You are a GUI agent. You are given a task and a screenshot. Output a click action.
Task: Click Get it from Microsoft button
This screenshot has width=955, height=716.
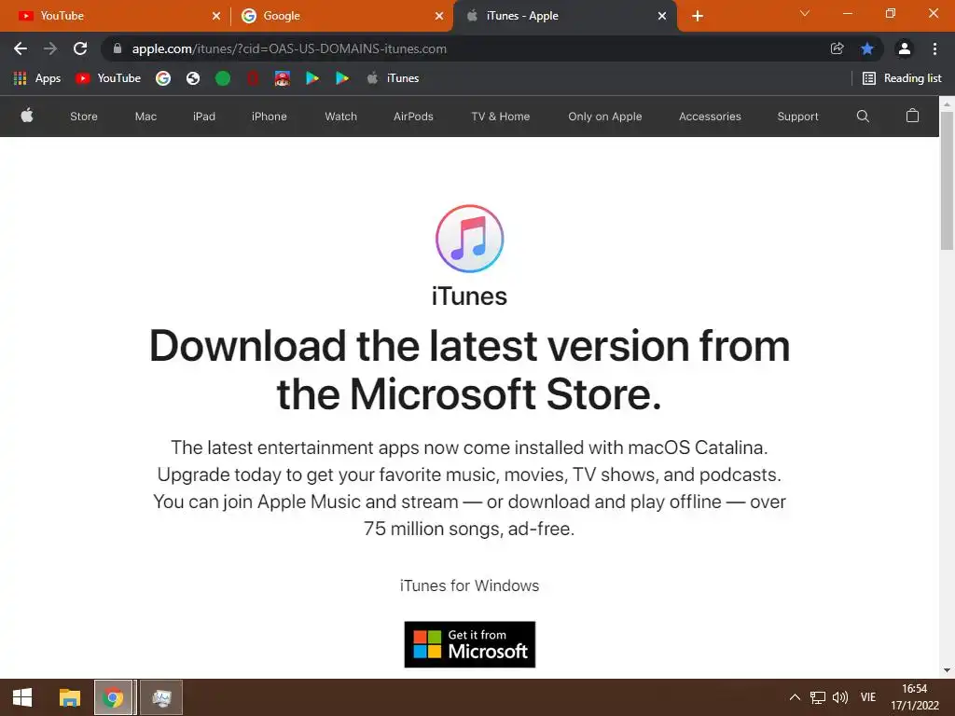(x=470, y=644)
